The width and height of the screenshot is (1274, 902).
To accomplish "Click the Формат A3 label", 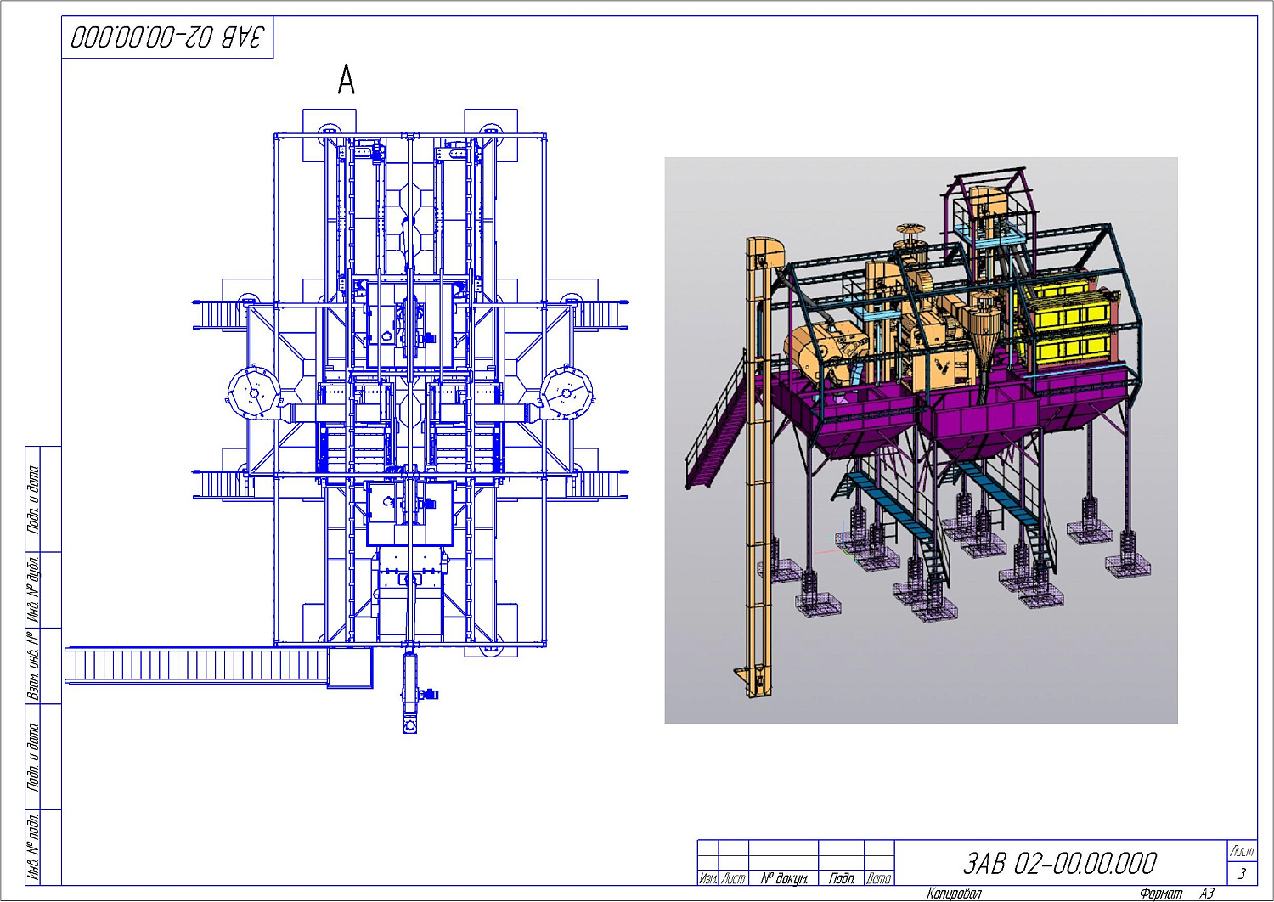I will (x=1176, y=893).
